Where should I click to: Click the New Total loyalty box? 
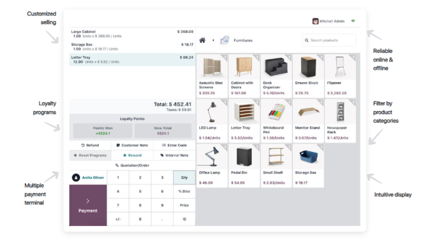click(x=163, y=131)
